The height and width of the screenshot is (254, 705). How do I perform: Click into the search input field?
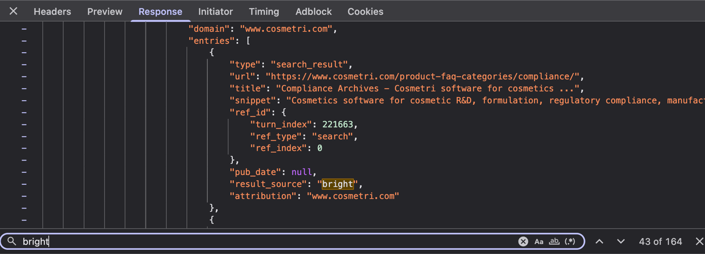tap(268, 241)
